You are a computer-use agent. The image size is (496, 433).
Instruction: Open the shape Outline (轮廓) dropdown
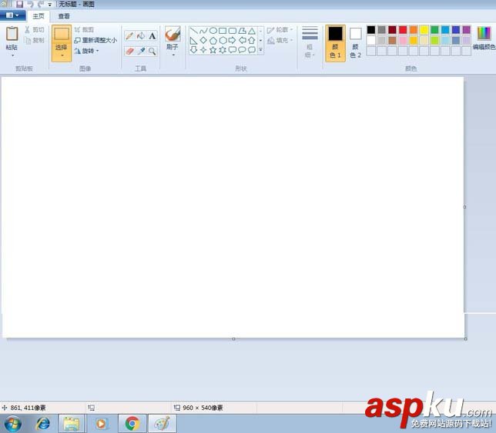click(280, 30)
